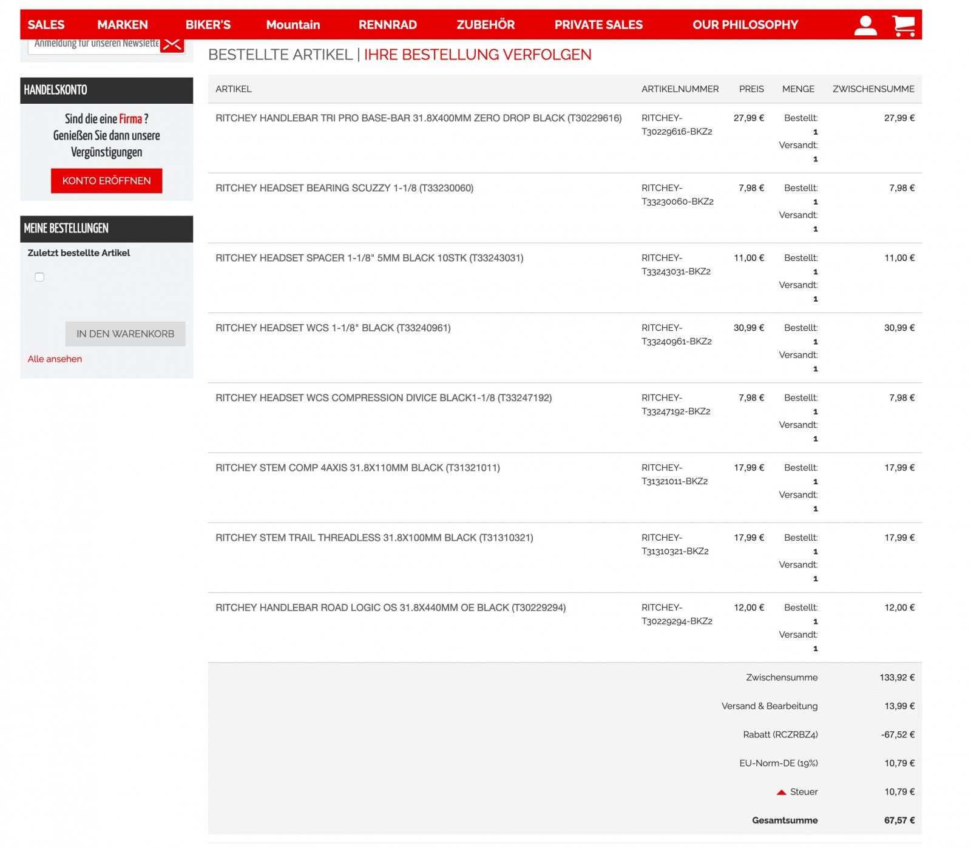Image resolution: width=971 pixels, height=849 pixels.
Task: Follow the Alle ansehen link
Action: click(55, 359)
